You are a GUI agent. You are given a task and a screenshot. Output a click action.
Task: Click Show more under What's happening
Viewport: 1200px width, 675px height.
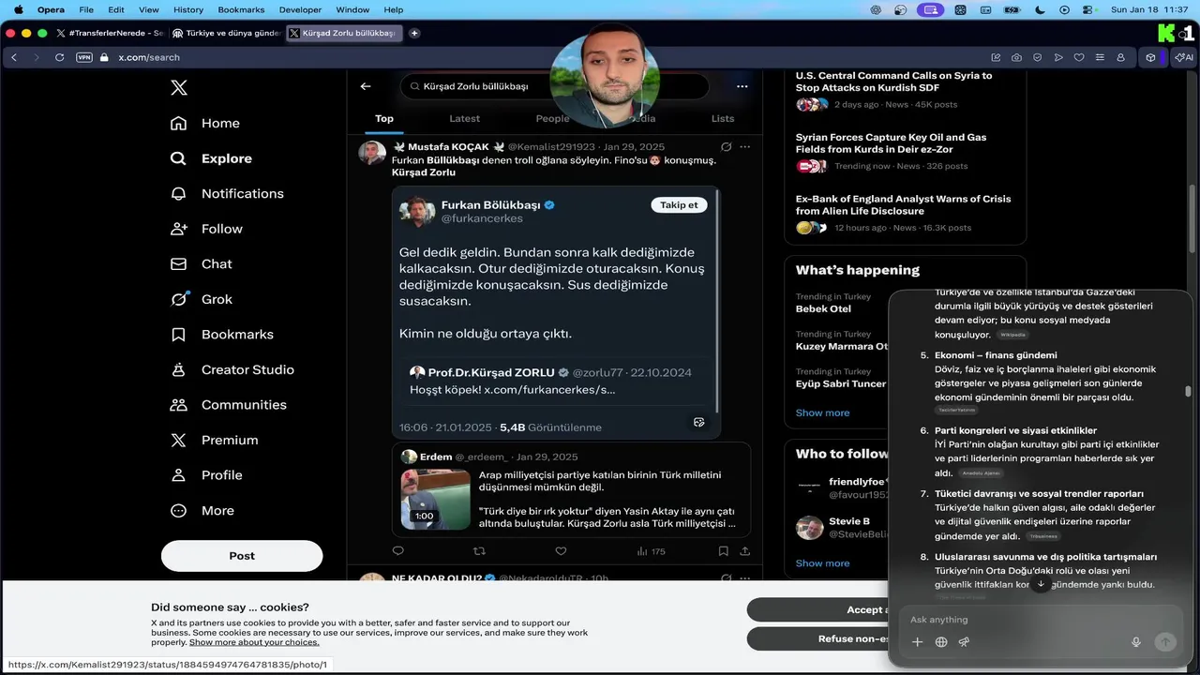[x=822, y=412]
